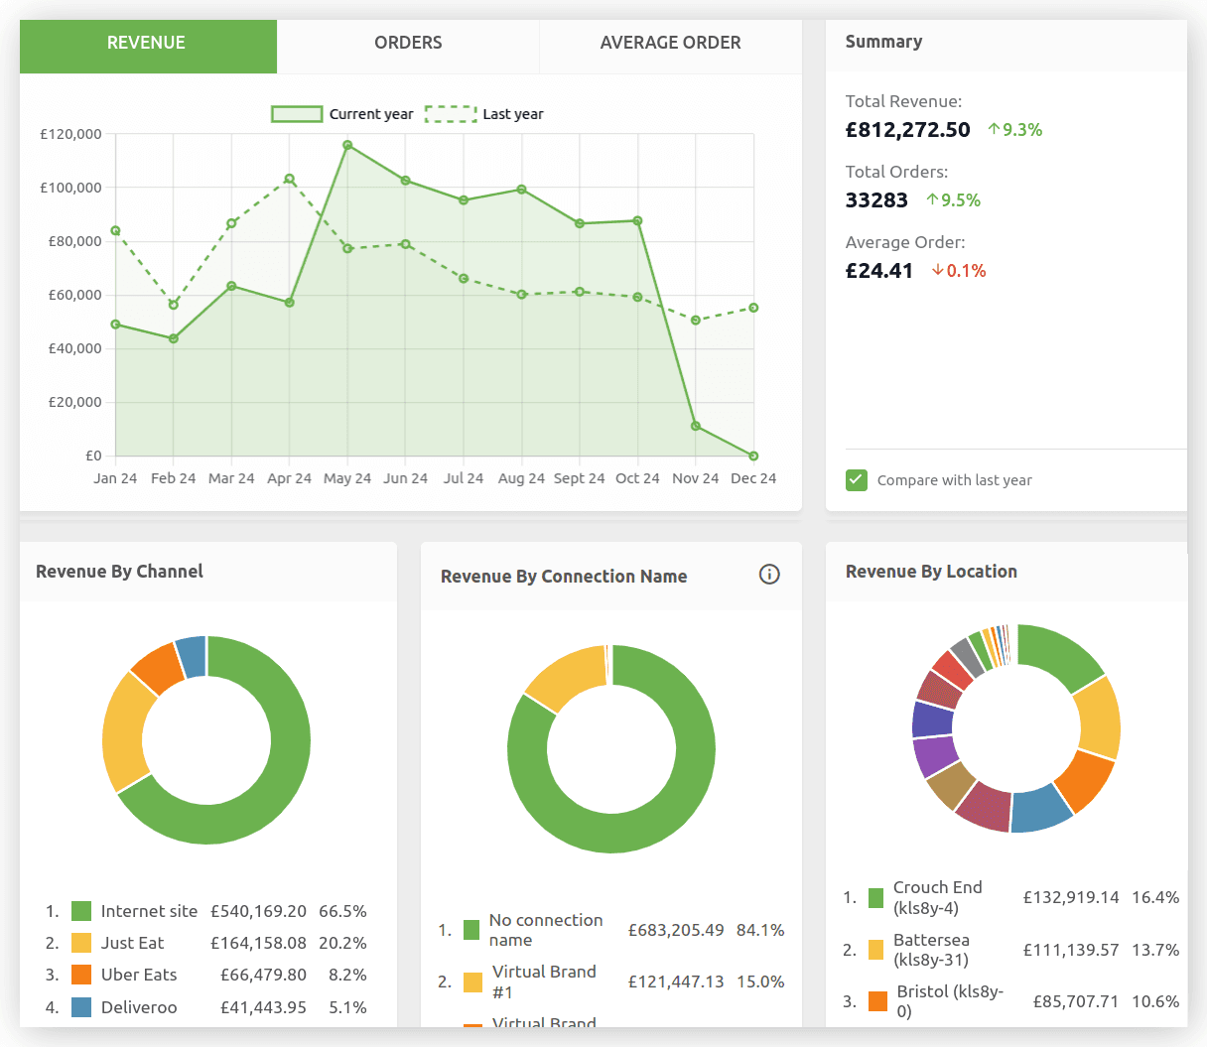Click the red down arrow beside 0.1%
1207x1047 pixels.
pyautogui.click(x=937, y=270)
